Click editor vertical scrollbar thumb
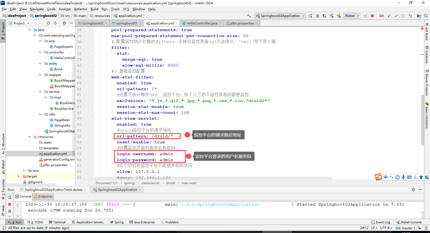The width and height of the screenshot is (430, 233). coord(422,120)
